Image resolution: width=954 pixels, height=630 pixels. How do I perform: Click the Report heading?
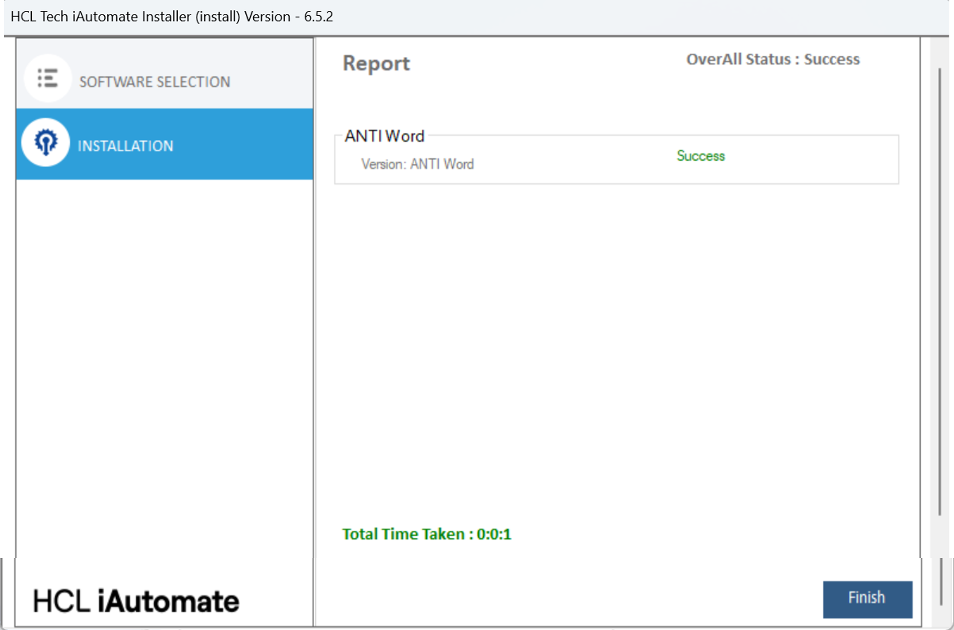point(376,64)
